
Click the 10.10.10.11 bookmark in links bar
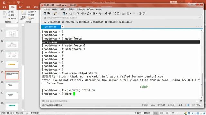54,22
